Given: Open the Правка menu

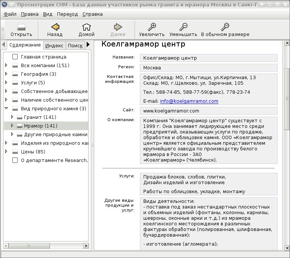Looking at the screenshot, I should (30, 14).
